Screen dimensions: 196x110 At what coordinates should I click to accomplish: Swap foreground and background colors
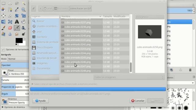click(25, 39)
